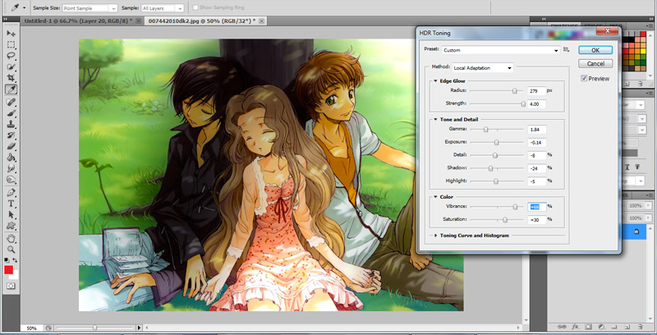Select the Type tool
Viewport: 657px width, 335px height.
[x=11, y=203]
